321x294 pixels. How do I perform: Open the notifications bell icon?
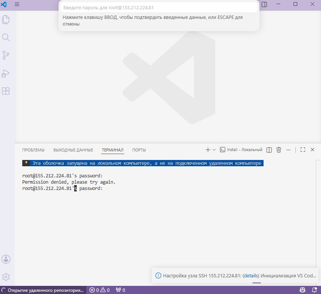click(x=314, y=290)
